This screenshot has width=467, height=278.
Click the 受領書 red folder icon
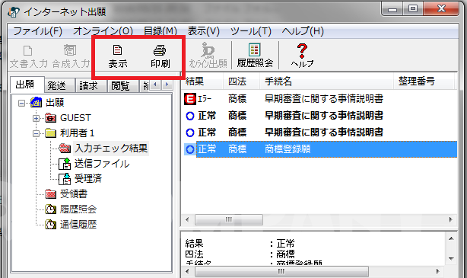(50, 194)
